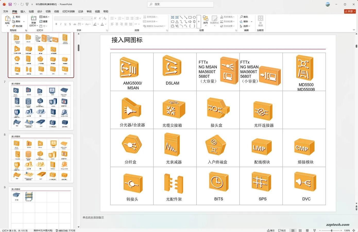Click the Clear Formatting icon
358x232 pixels.
point(105,18)
